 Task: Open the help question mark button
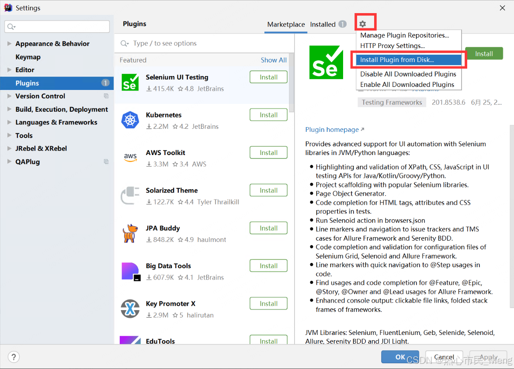14,357
